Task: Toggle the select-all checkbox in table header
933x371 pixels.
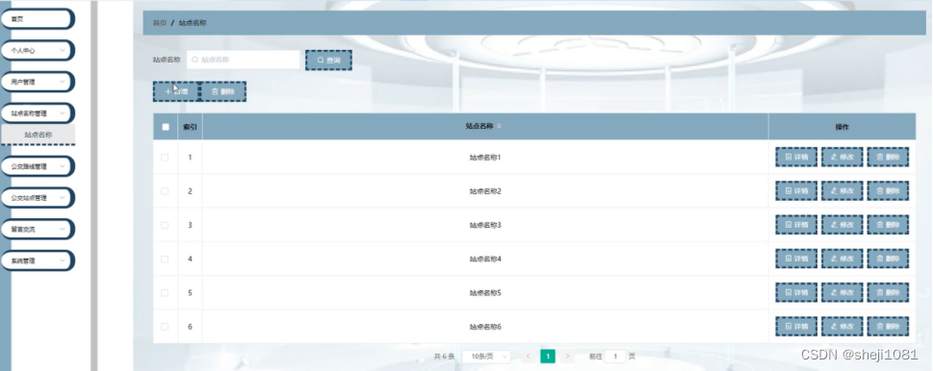Action: (166, 127)
